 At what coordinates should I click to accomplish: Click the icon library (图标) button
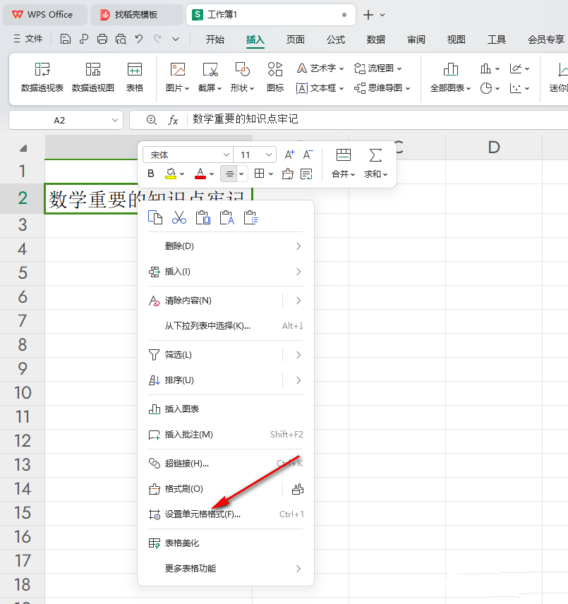coord(275,77)
